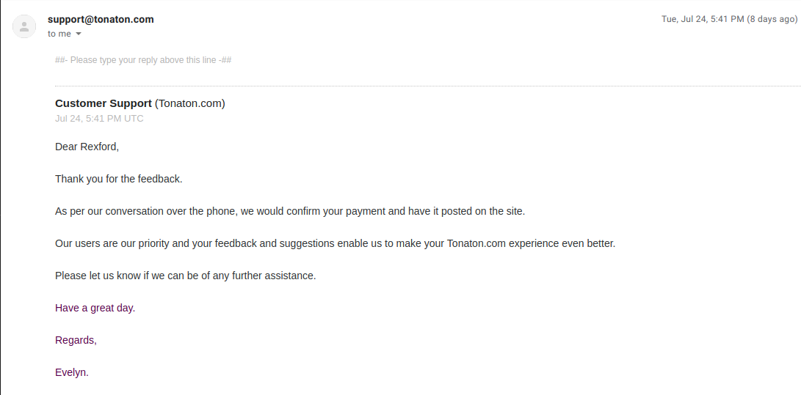801x395 pixels.
Task: Click the "Tue, Jul 24, 5:41 PM" email timestamp
Action: [703, 19]
